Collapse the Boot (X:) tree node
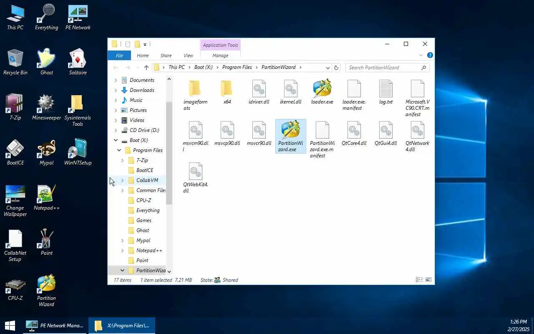534x334 pixels. pyautogui.click(x=116, y=140)
